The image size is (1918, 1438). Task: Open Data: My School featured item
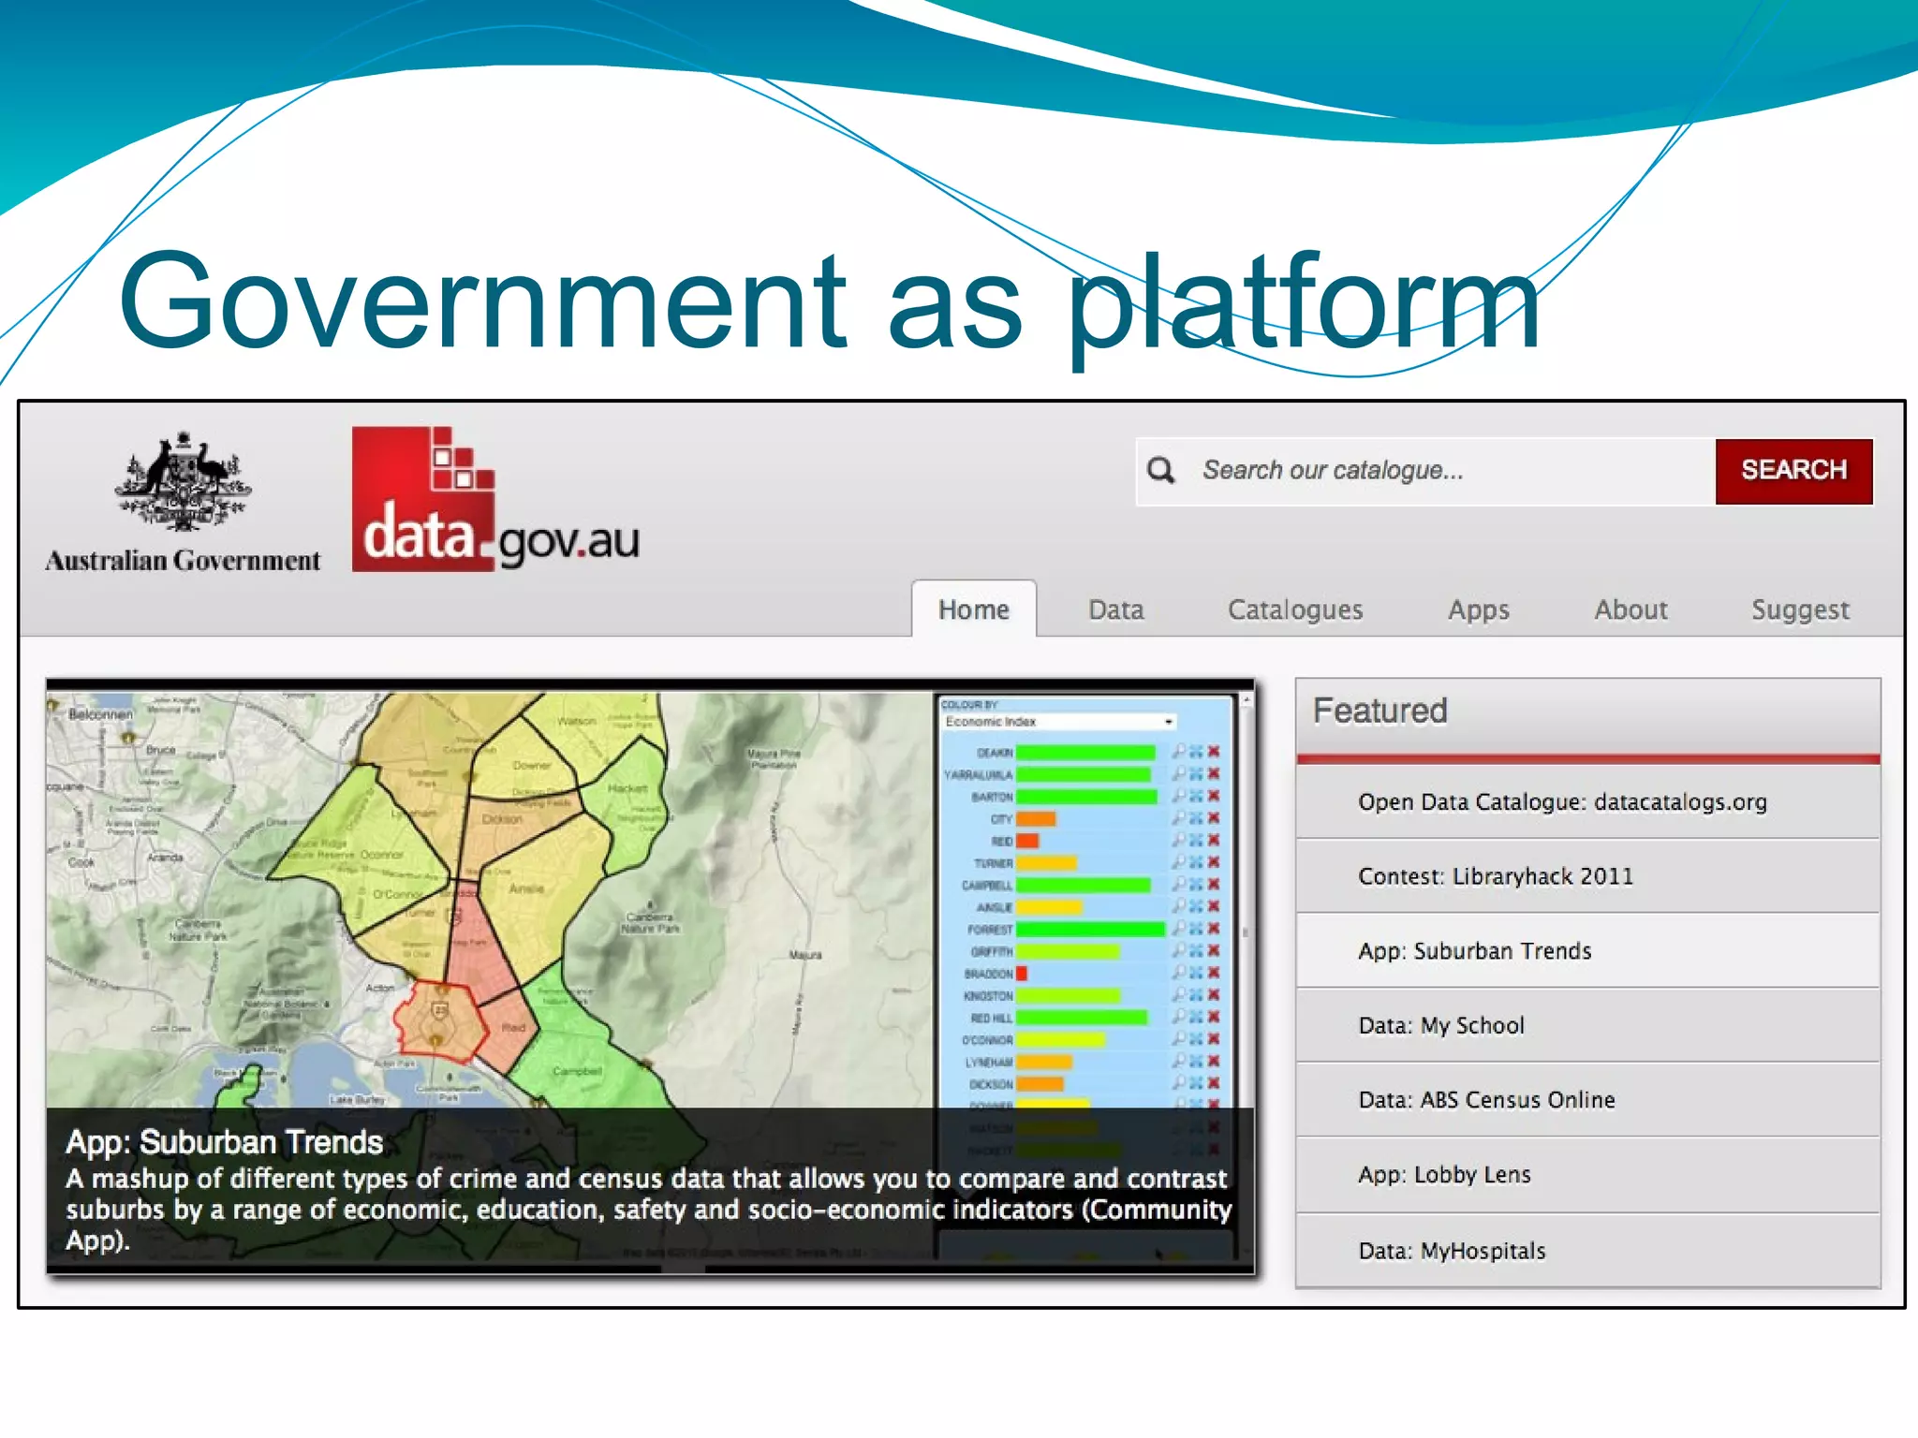coord(1588,1025)
